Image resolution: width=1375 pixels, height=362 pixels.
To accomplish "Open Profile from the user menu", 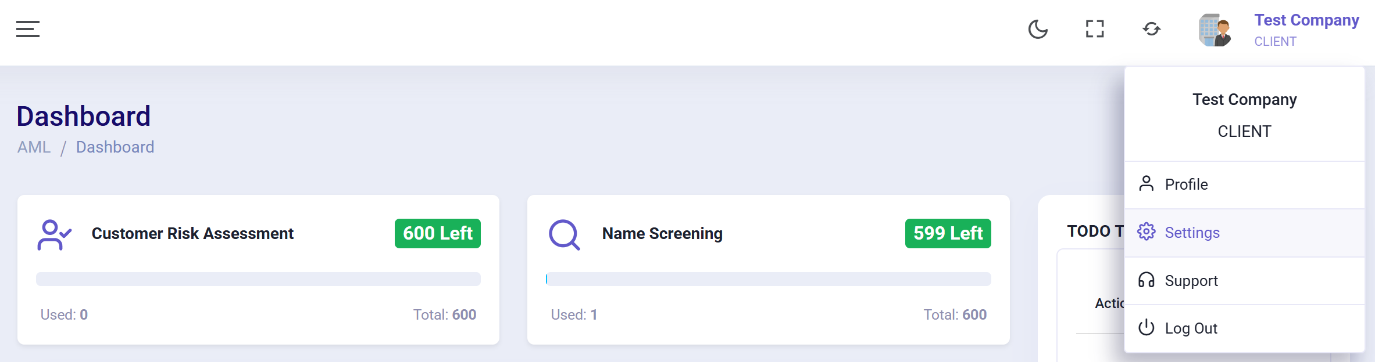I will tap(1245, 184).
